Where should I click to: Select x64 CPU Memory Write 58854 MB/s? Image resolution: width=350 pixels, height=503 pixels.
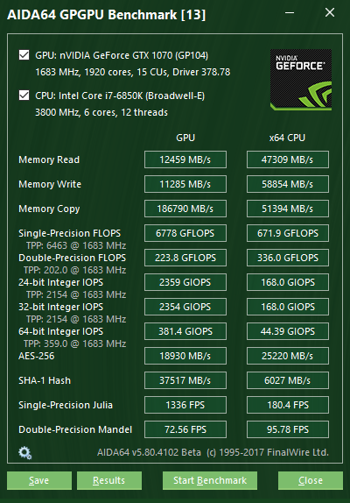[288, 184]
